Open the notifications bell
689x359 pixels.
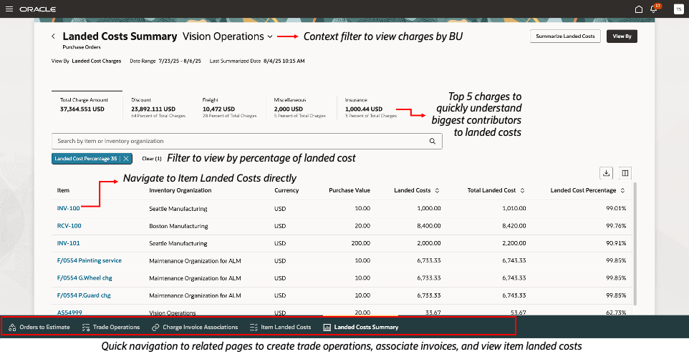point(653,9)
